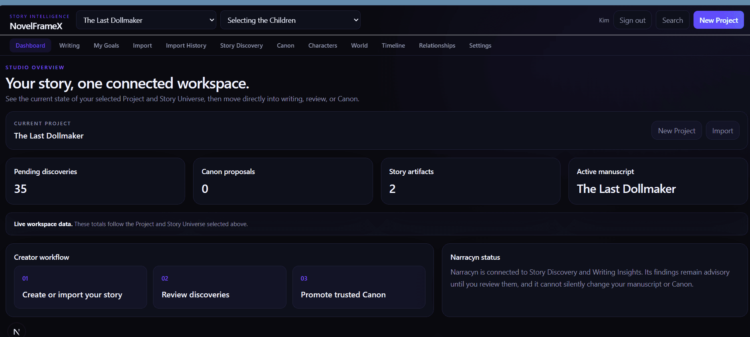Click the Narracyn status heading
Viewport: 750px width, 337px height.
[475, 257]
